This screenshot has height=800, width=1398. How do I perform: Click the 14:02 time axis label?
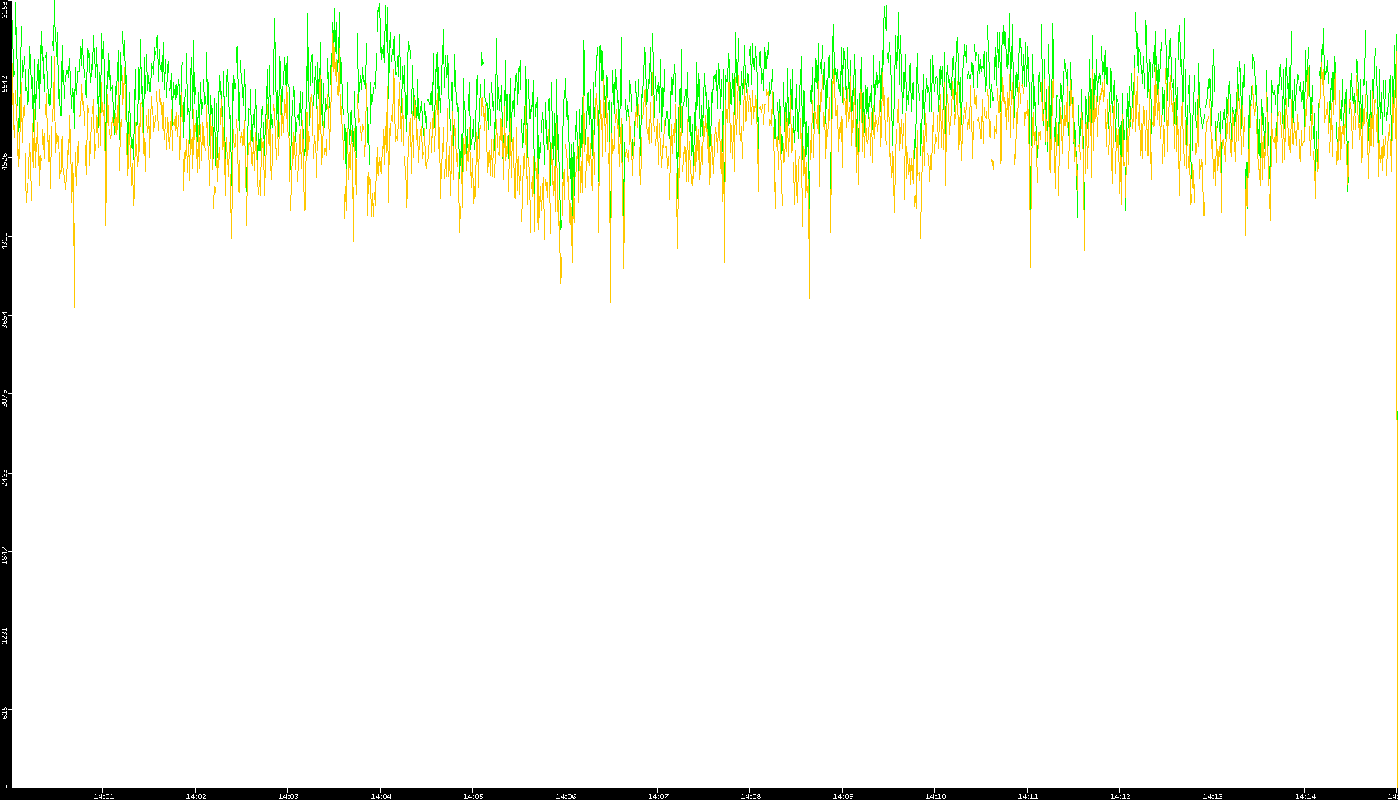click(196, 796)
